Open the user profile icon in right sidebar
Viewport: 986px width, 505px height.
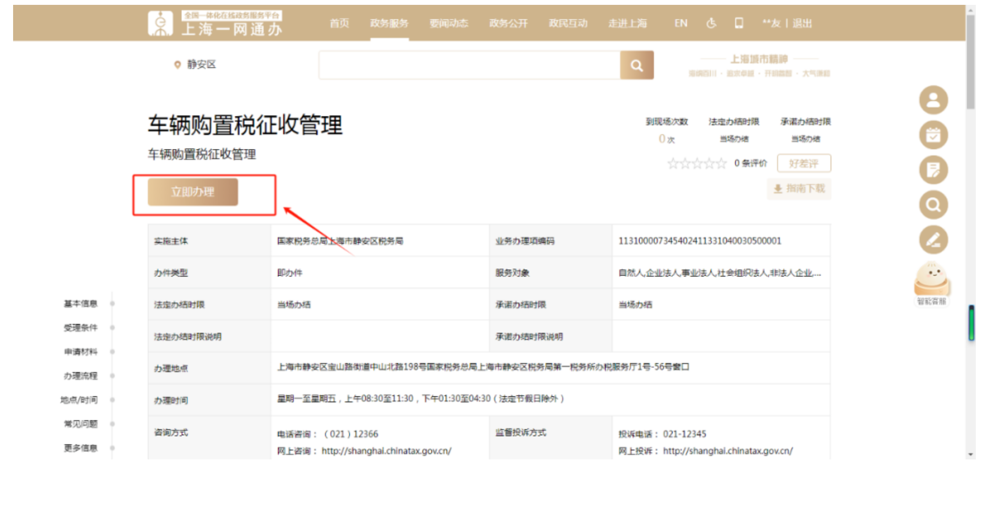click(933, 100)
